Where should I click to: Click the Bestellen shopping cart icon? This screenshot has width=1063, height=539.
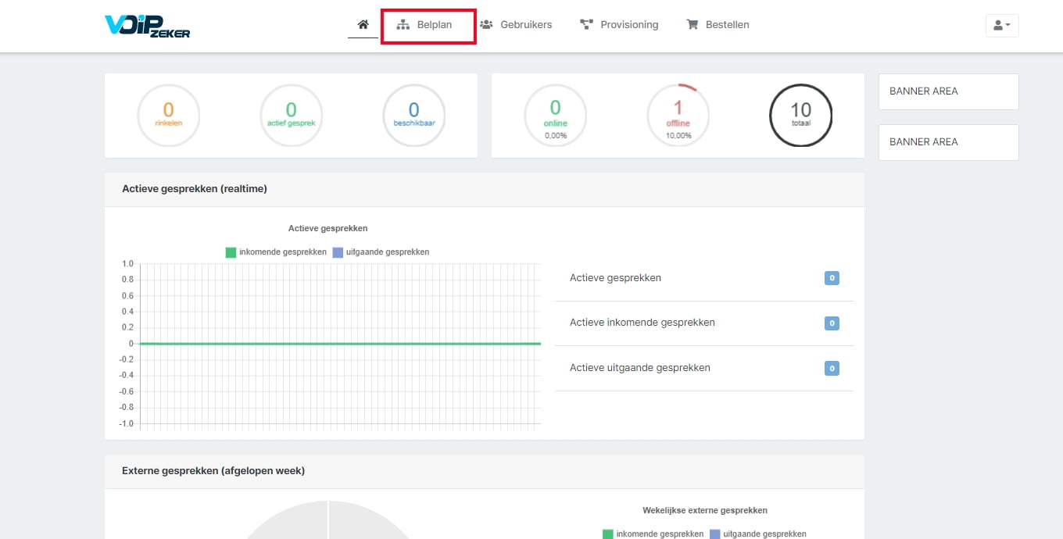click(x=692, y=25)
